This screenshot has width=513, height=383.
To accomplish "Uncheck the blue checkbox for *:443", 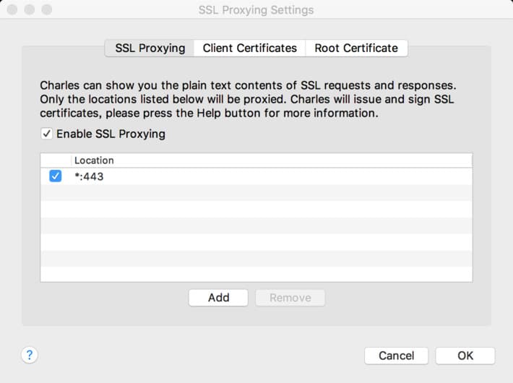I will (x=56, y=176).
